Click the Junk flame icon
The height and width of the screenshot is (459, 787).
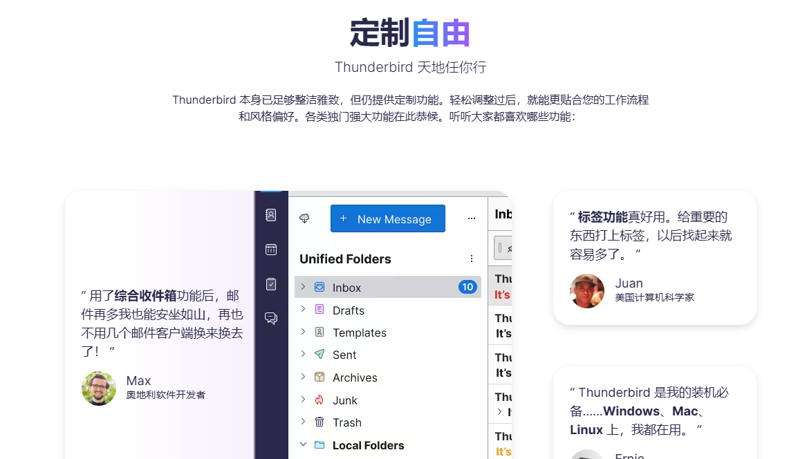[320, 400]
